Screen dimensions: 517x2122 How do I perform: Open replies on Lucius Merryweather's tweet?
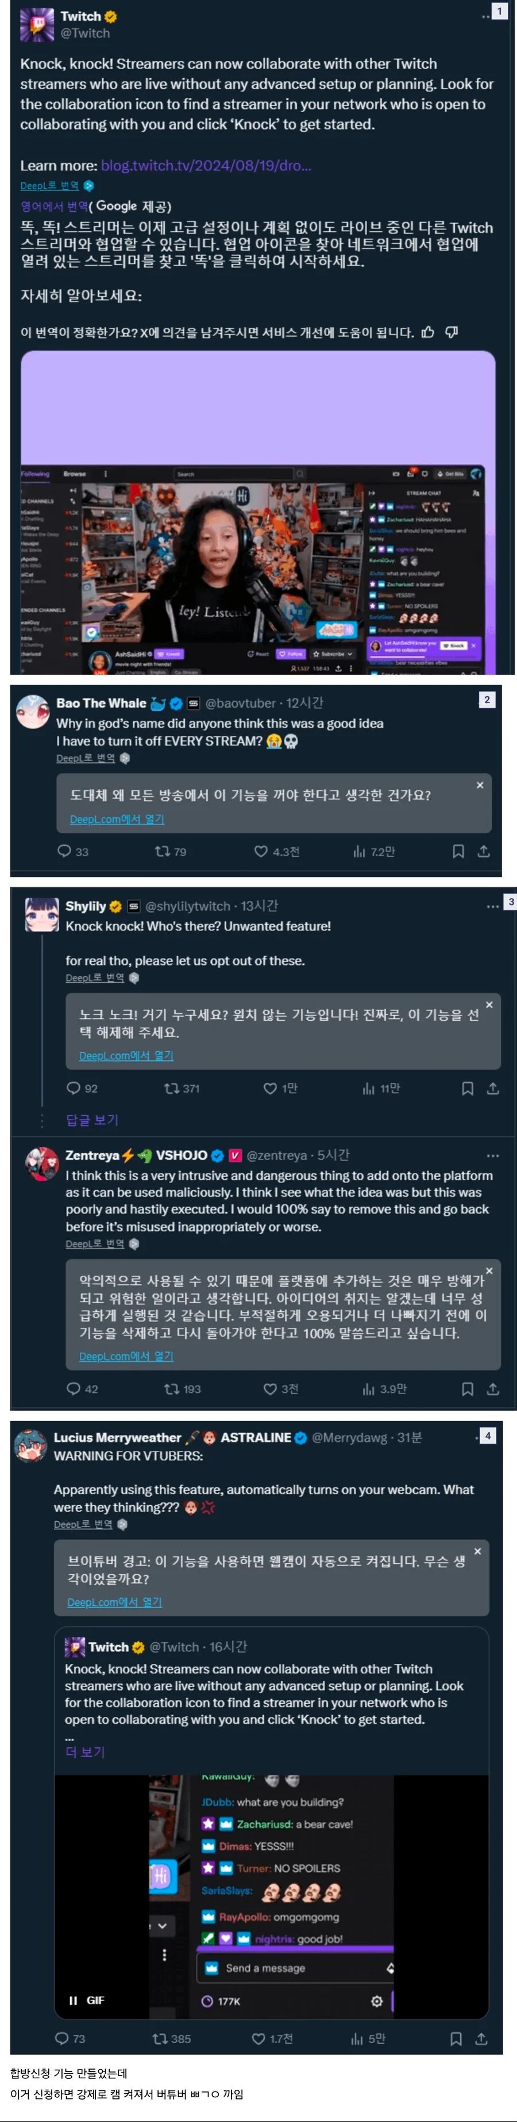[x=61, y=2038]
